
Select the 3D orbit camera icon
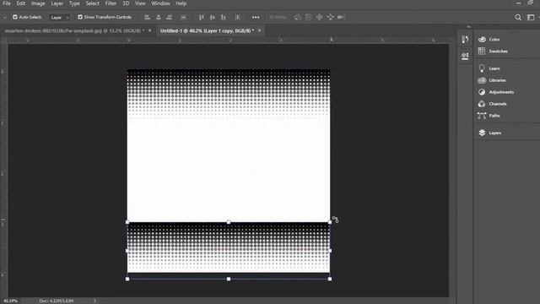click(x=297, y=17)
